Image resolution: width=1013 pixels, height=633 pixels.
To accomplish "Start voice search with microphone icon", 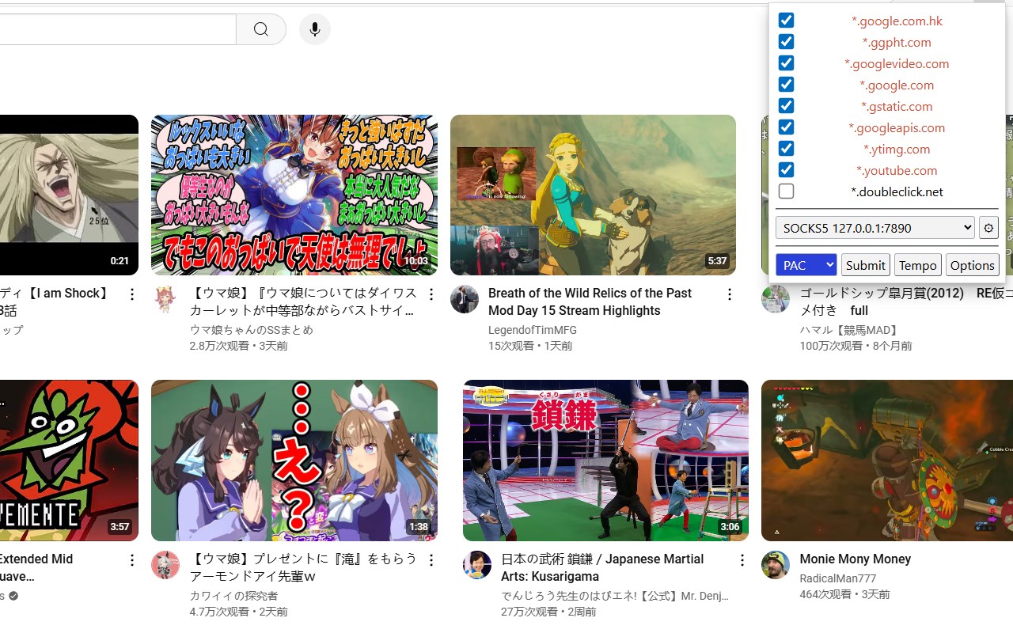I will coord(315,29).
